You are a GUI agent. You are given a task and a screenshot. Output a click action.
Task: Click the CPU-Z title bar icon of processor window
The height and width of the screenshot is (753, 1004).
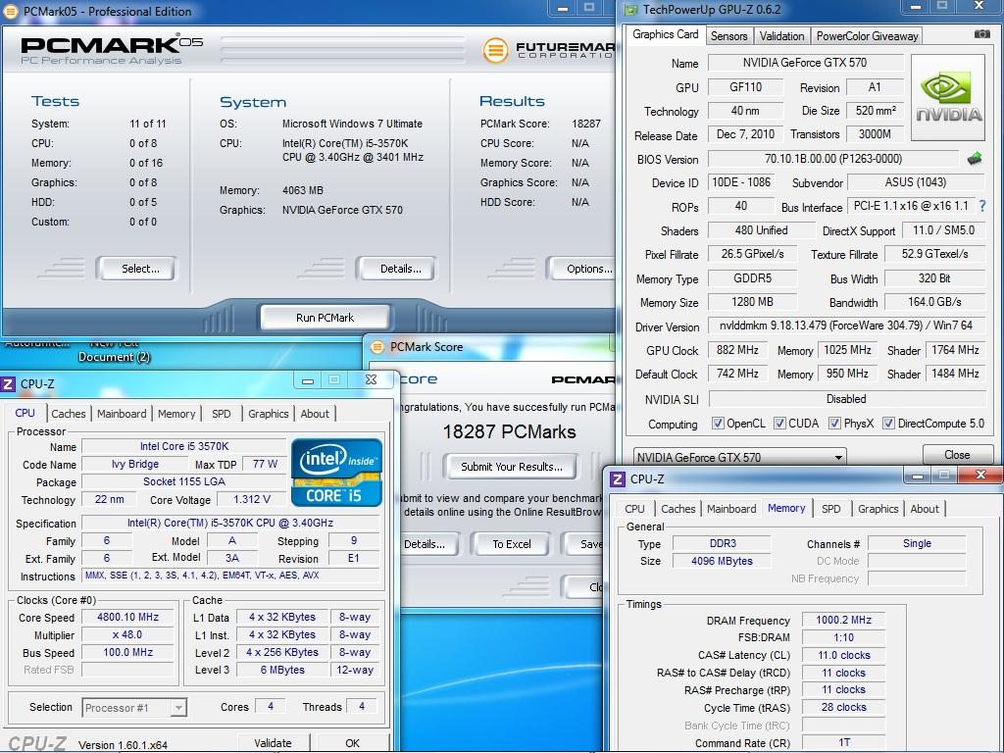[x=8, y=384]
